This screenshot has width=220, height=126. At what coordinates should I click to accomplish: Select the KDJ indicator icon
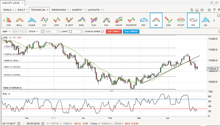pos(106,21)
